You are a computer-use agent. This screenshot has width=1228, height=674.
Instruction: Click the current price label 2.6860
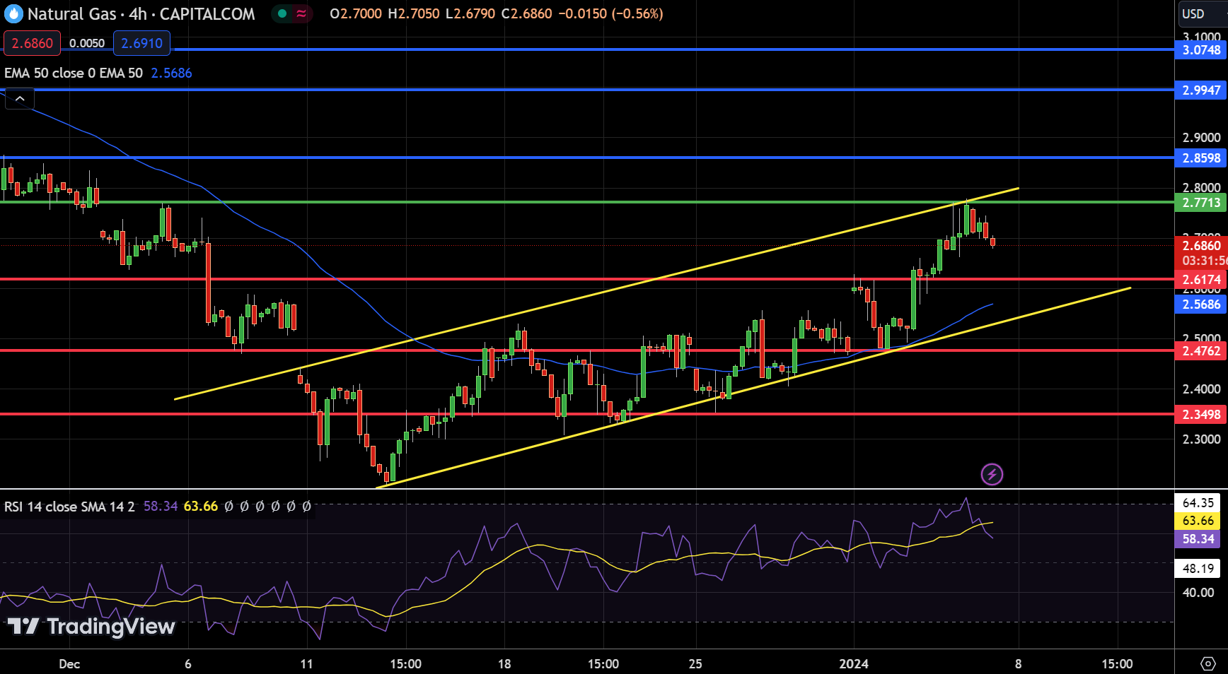tap(1200, 245)
